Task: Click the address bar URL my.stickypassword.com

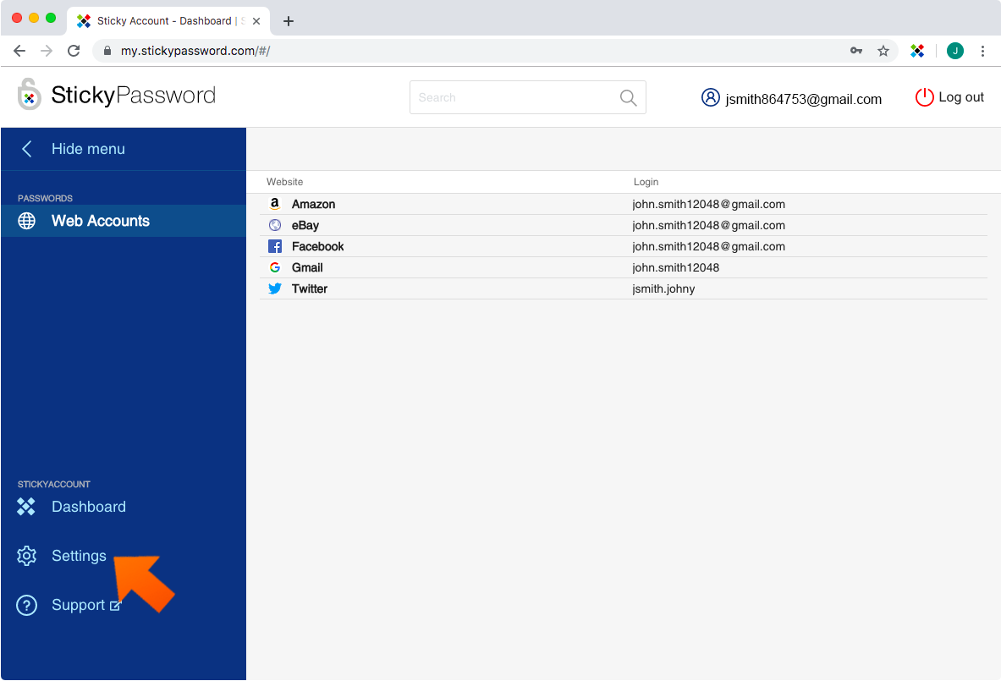Action: pyautogui.click(x=195, y=51)
